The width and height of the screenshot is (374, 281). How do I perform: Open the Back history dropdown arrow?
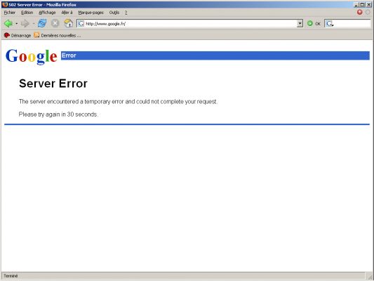pyautogui.click(x=16, y=24)
